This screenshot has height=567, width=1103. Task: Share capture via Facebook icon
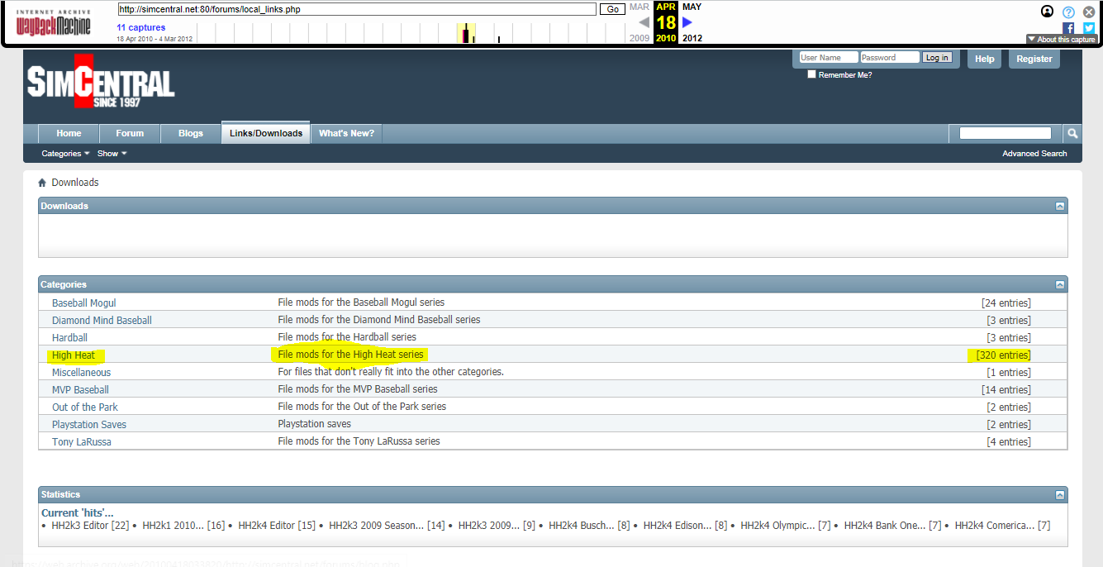pos(1068,27)
